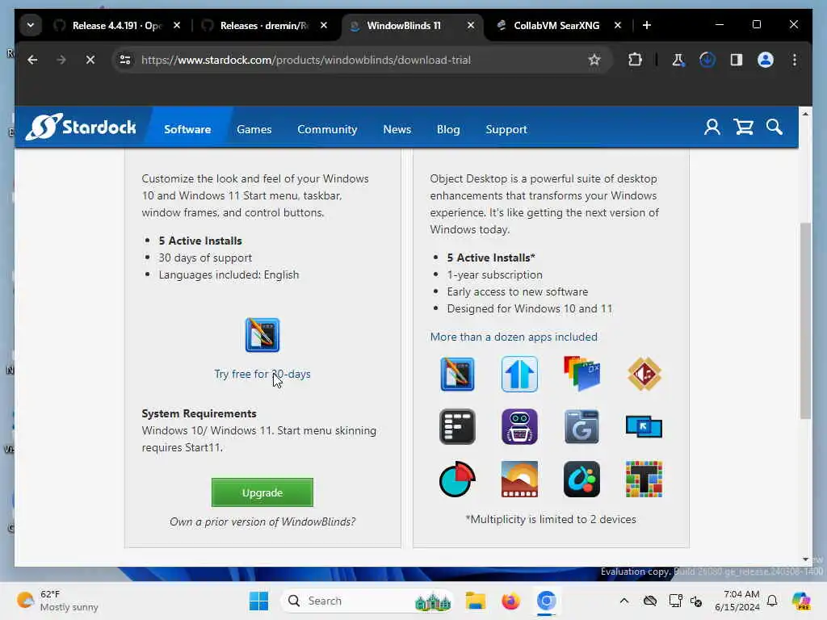Go back to the previous page
The width and height of the screenshot is (827, 620).
point(32,60)
